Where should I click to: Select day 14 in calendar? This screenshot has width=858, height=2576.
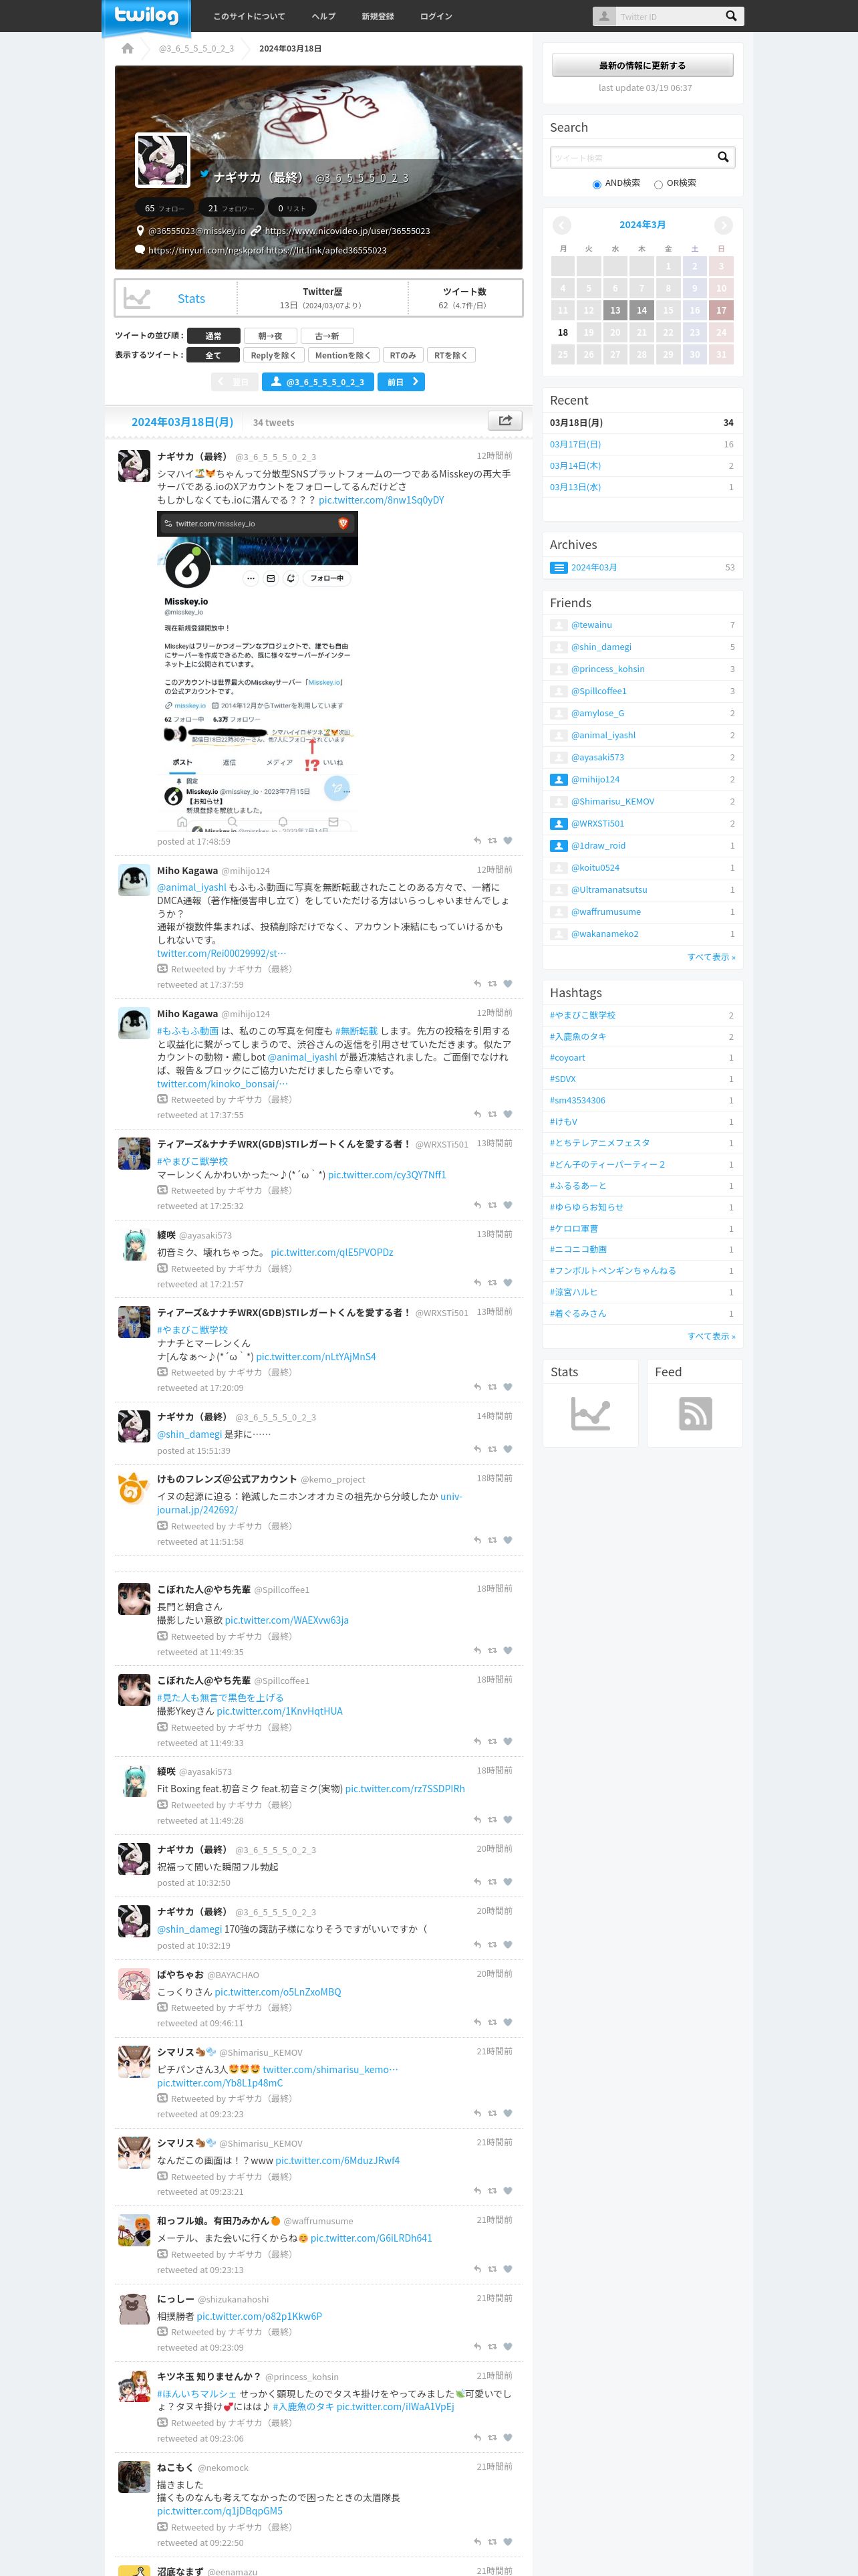pyautogui.click(x=642, y=310)
